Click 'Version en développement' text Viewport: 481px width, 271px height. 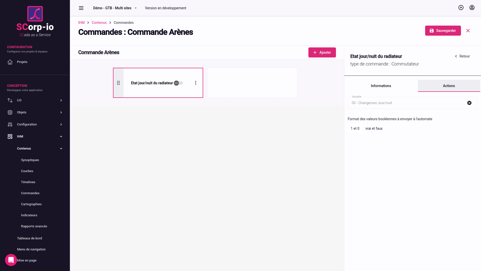point(166,8)
